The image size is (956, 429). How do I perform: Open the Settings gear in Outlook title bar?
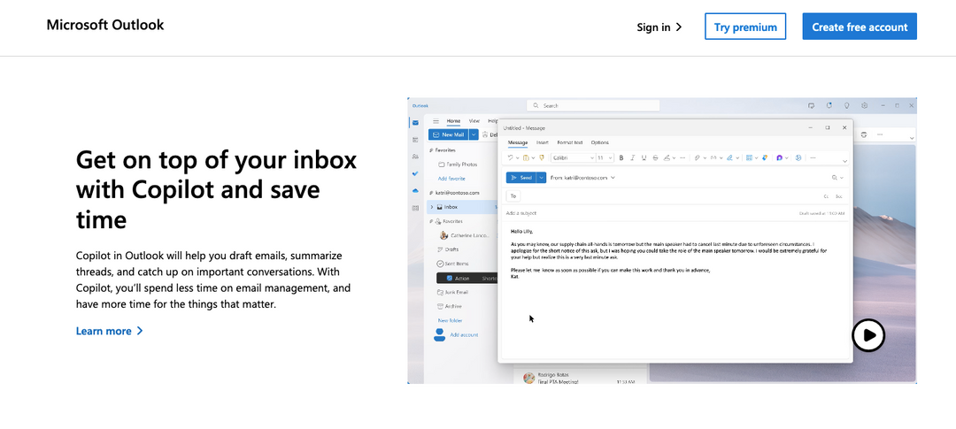pos(865,105)
